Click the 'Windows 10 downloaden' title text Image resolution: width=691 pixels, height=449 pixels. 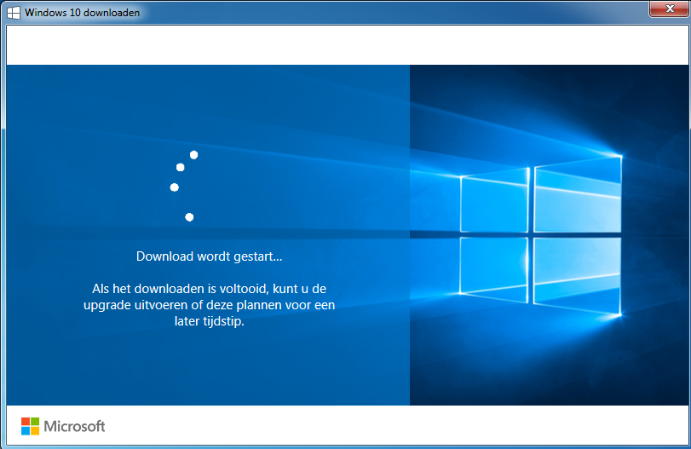83,13
